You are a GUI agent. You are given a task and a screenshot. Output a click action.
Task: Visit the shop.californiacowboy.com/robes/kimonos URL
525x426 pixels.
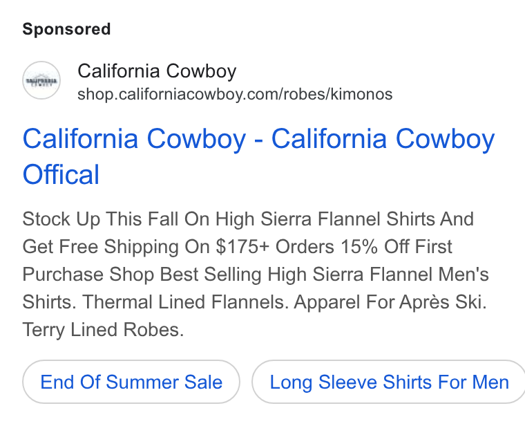(x=235, y=94)
